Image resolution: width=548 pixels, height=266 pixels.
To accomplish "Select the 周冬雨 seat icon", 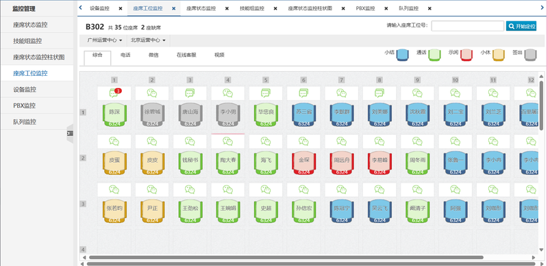I will pyautogui.click(x=417, y=163).
